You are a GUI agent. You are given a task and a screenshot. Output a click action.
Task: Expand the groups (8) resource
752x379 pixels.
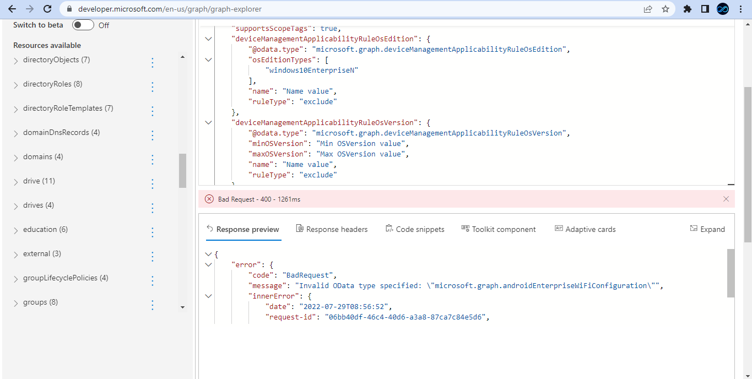(x=16, y=304)
